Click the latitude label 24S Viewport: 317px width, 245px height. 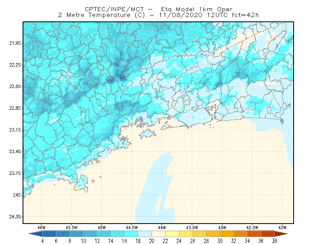click(x=17, y=195)
